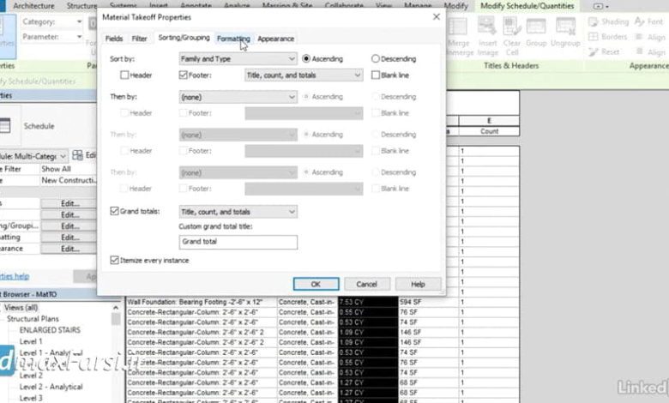Click the Show All phase filter value
Image resolution: width=669 pixels, height=403 pixels.
tap(69, 169)
